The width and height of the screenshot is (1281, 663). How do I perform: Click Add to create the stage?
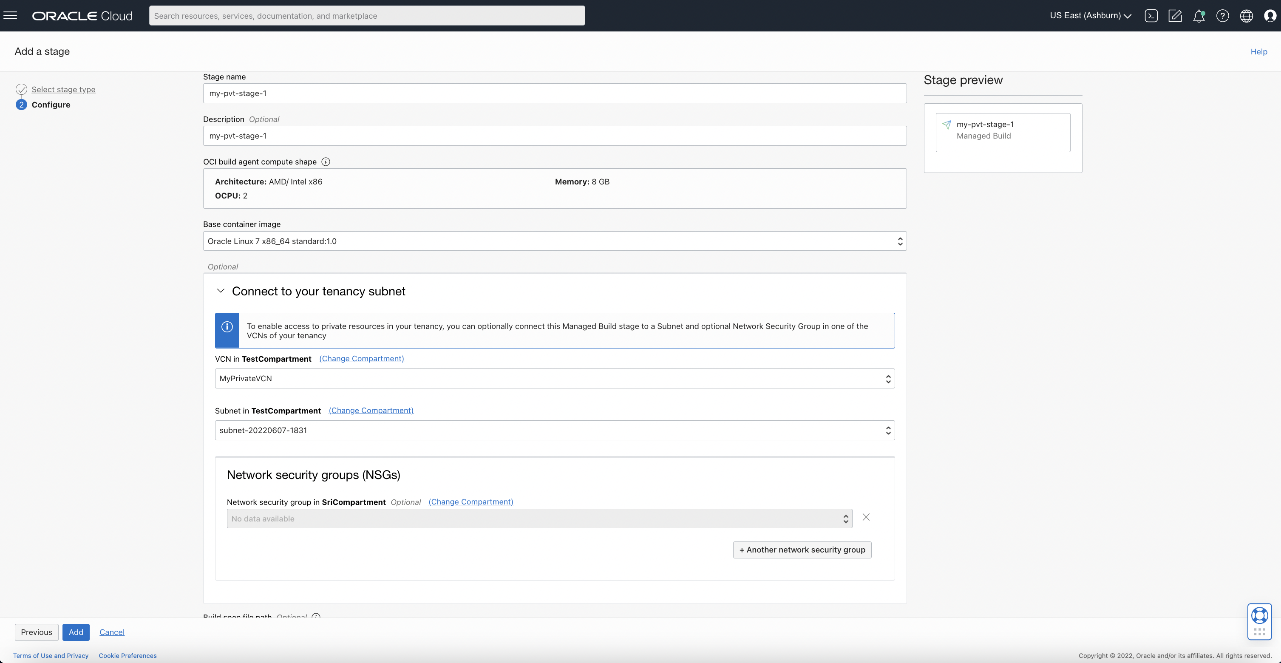point(76,632)
